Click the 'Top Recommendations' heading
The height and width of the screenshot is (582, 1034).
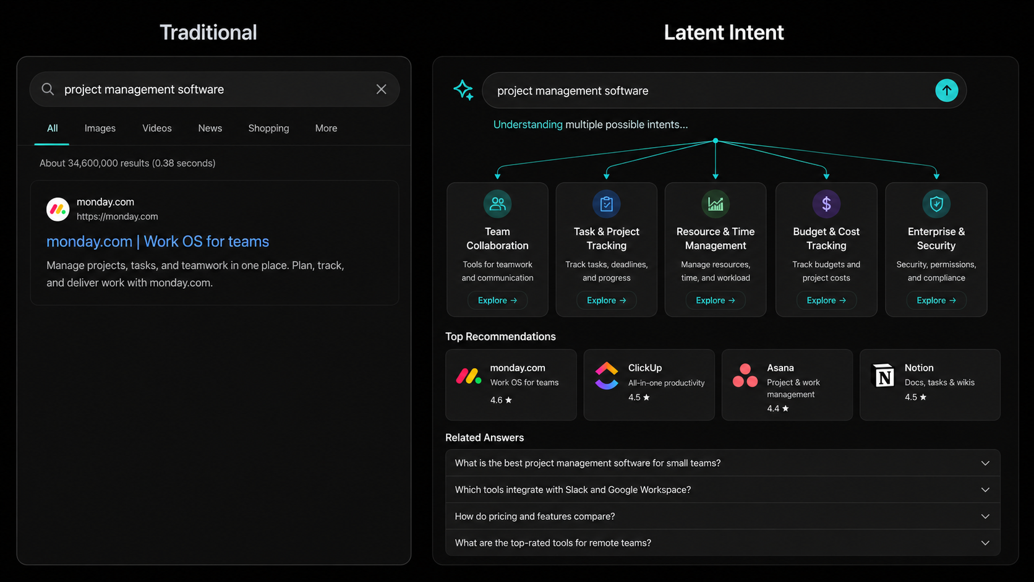tap(500, 336)
